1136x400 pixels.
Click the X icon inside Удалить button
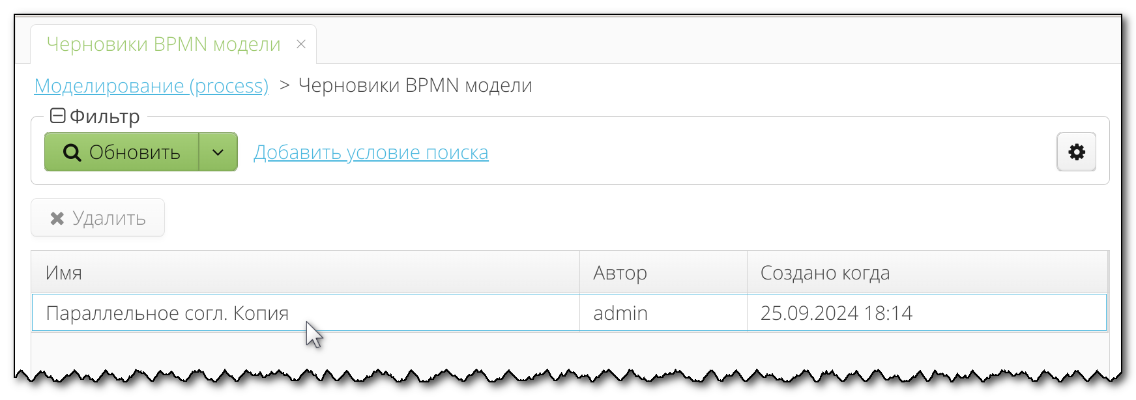pos(57,218)
